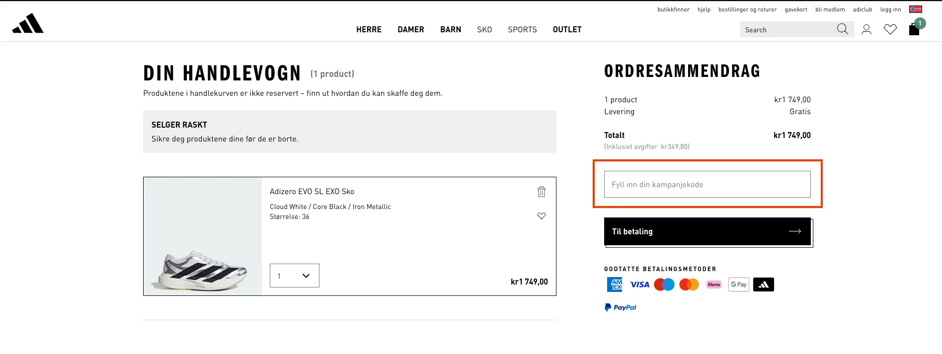Click the Adizero EVO SL product image

click(202, 236)
